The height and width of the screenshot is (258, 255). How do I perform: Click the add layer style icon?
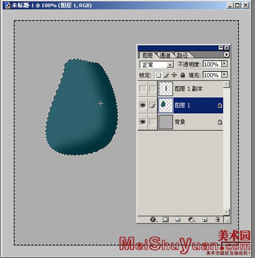(153, 219)
